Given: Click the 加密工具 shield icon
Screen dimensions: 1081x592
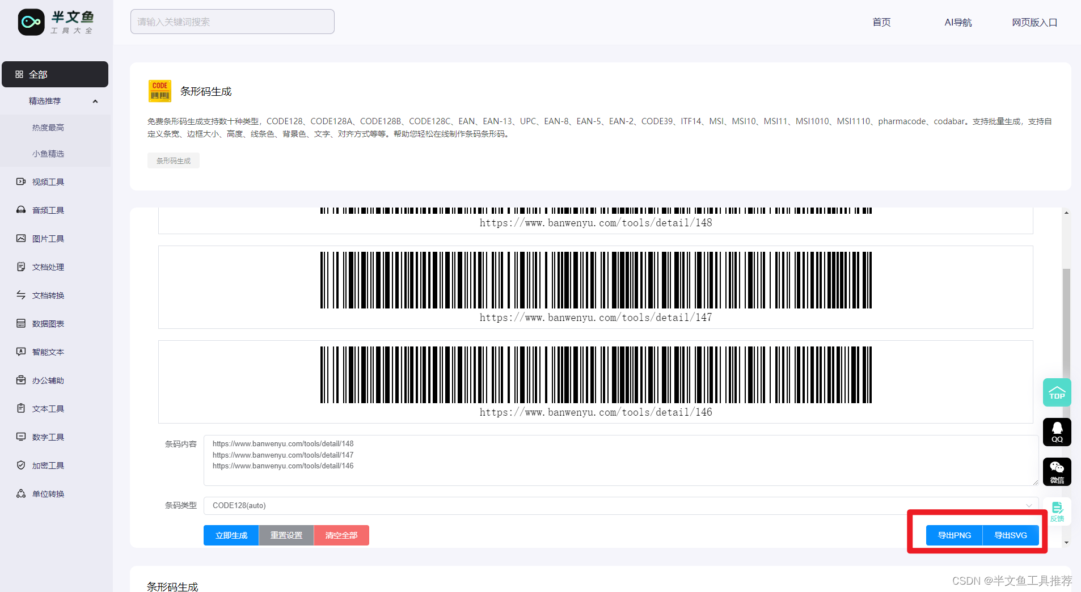Looking at the screenshot, I should (x=21, y=465).
